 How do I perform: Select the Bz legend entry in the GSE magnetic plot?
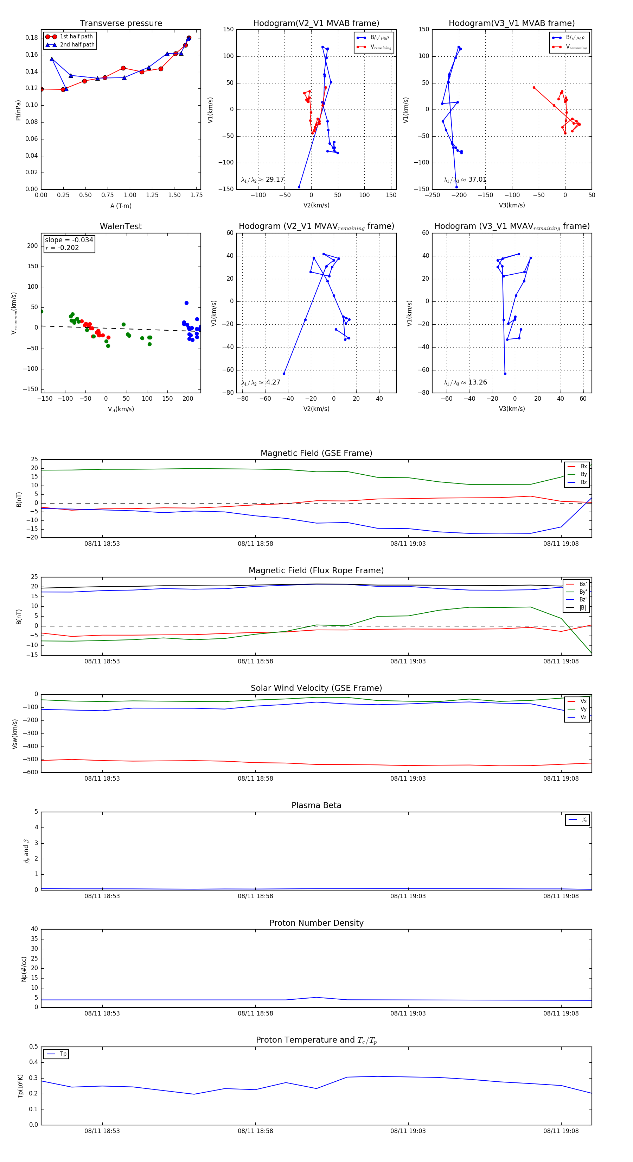577,483
